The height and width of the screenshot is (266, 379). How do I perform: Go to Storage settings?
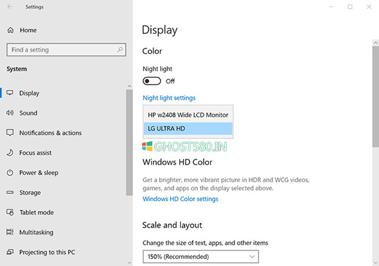click(30, 193)
